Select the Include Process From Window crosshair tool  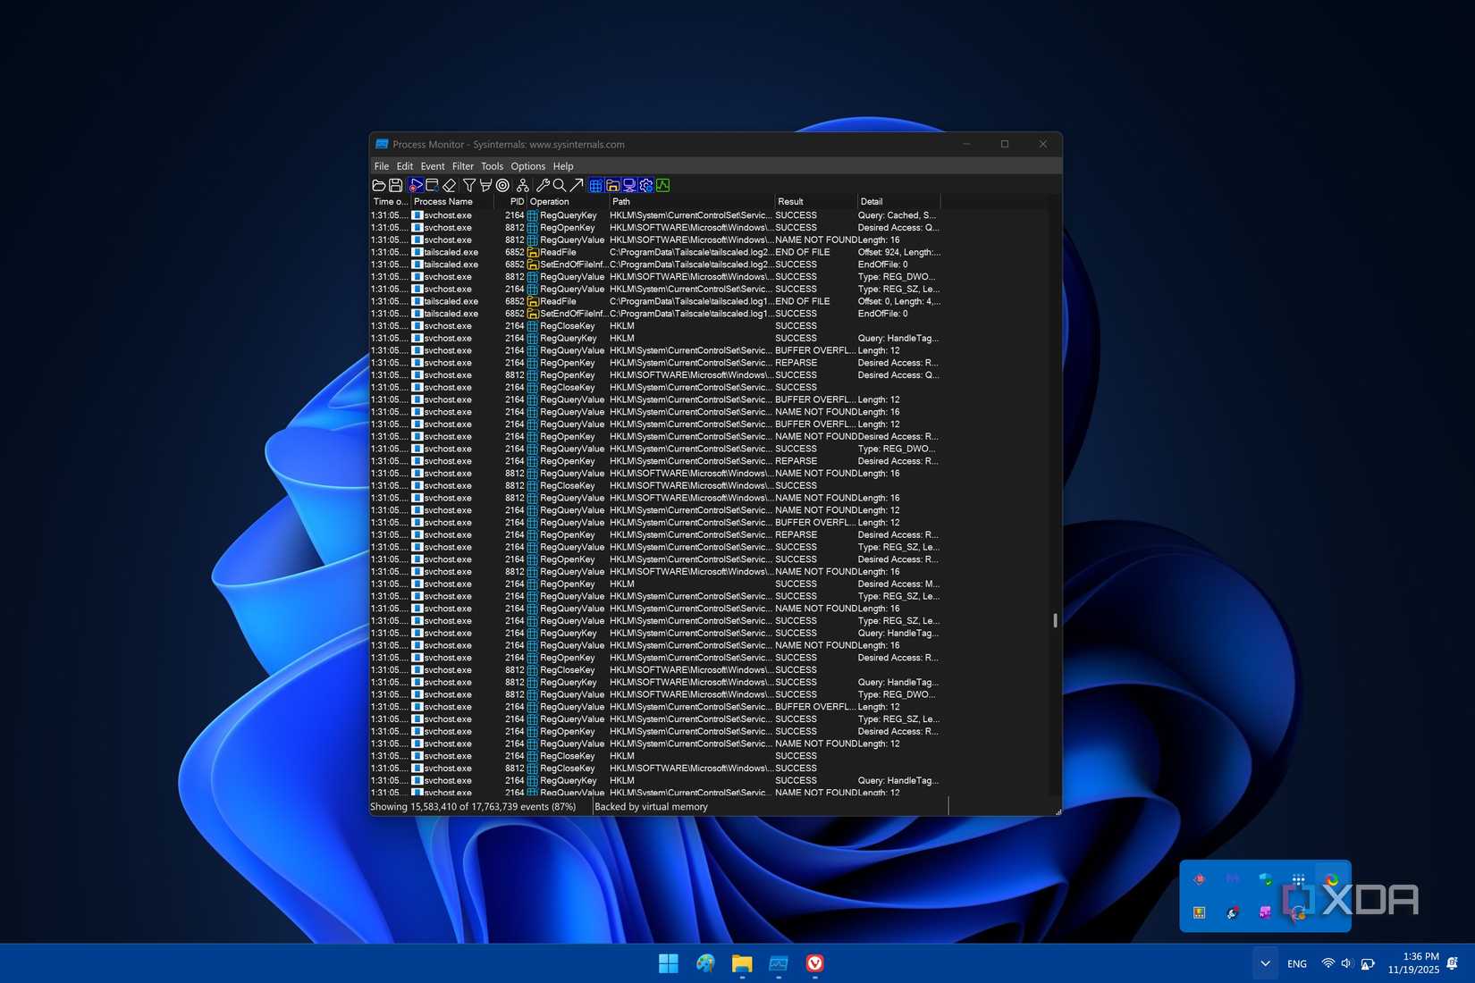[x=502, y=185]
